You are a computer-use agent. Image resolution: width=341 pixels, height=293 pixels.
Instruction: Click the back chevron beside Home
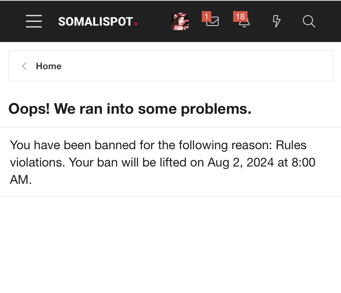click(x=24, y=66)
